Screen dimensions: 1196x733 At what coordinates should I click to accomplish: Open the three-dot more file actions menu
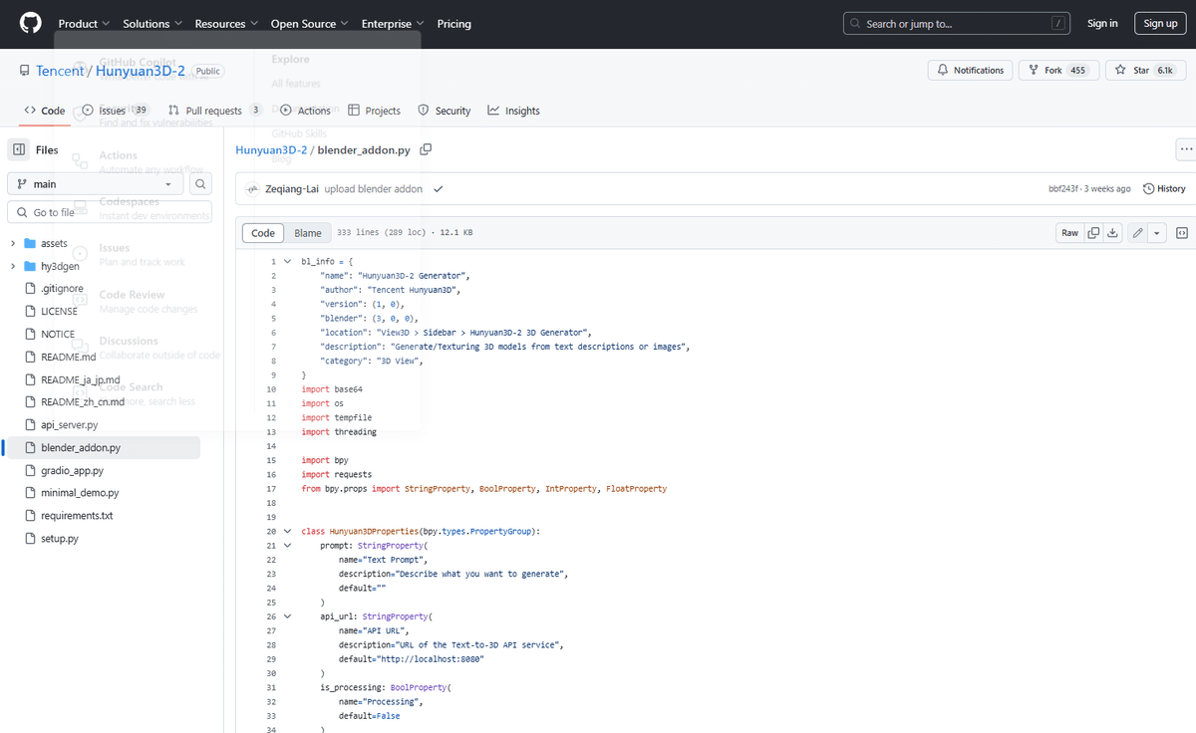point(1185,150)
